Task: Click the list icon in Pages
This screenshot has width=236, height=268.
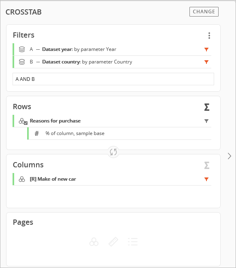Action: [x=133, y=242]
